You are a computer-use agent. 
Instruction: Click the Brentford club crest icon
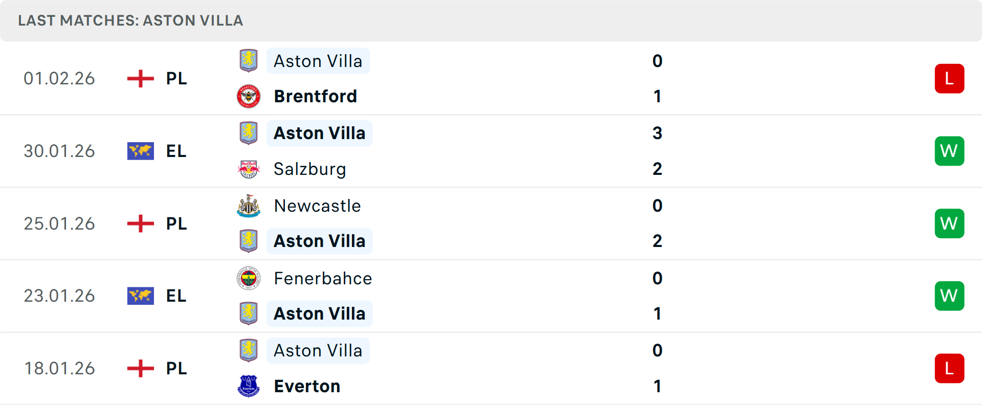249,96
